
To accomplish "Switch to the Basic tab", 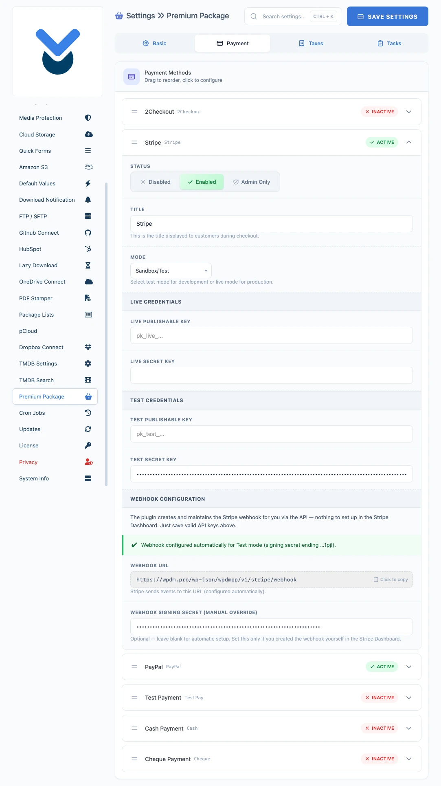I will coord(154,43).
